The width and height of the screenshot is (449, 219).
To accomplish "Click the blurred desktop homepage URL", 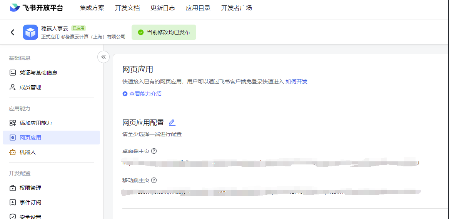I will [270, 163].
